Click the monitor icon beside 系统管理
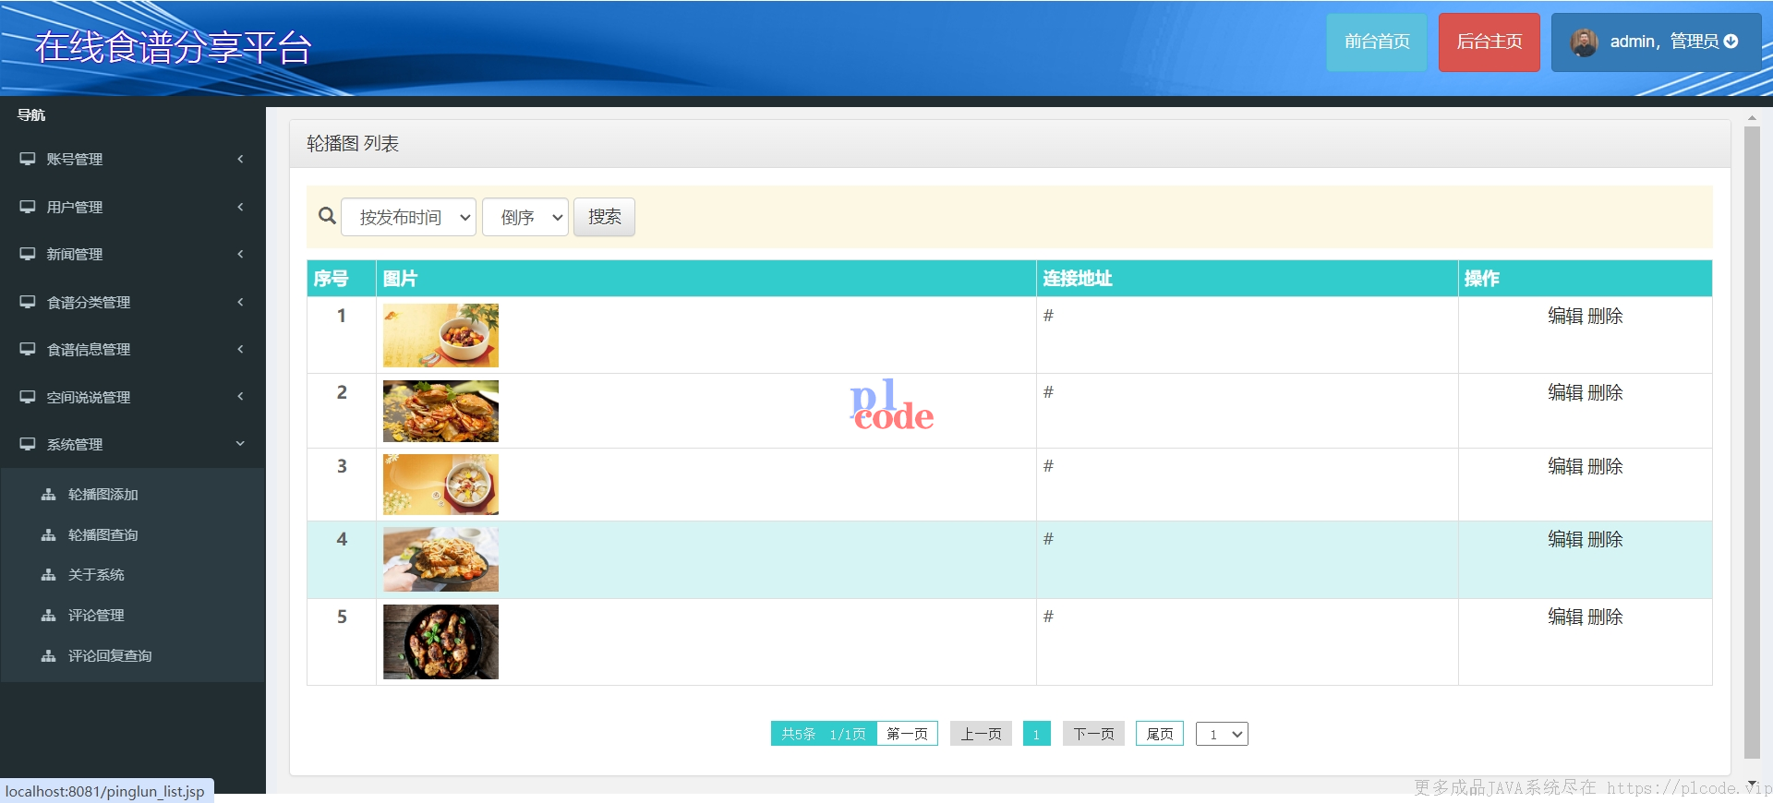The height and width of the screenshot is (803, 1773). click(28, 444)
